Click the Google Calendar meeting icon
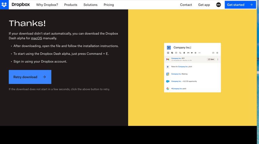This screenshot has height=144, width=259. click(x=168, y=74)
